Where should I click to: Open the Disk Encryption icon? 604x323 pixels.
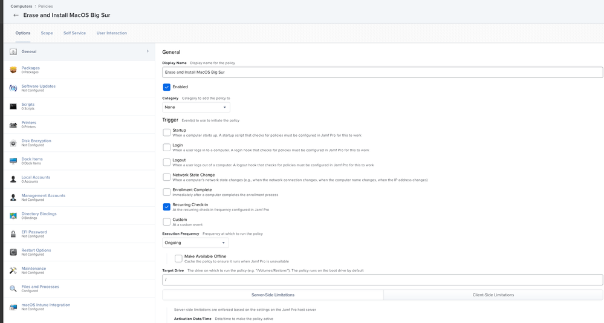click(x=13, y=143)
